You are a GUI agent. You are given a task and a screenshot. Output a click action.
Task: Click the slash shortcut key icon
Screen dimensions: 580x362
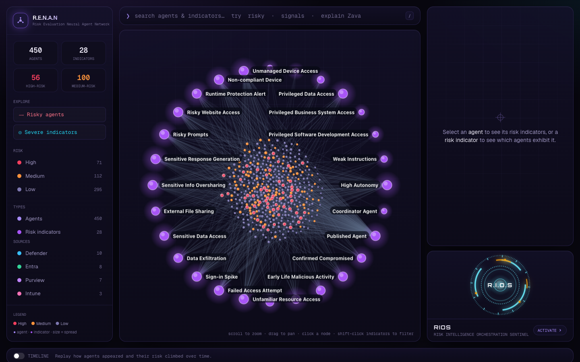410,16
